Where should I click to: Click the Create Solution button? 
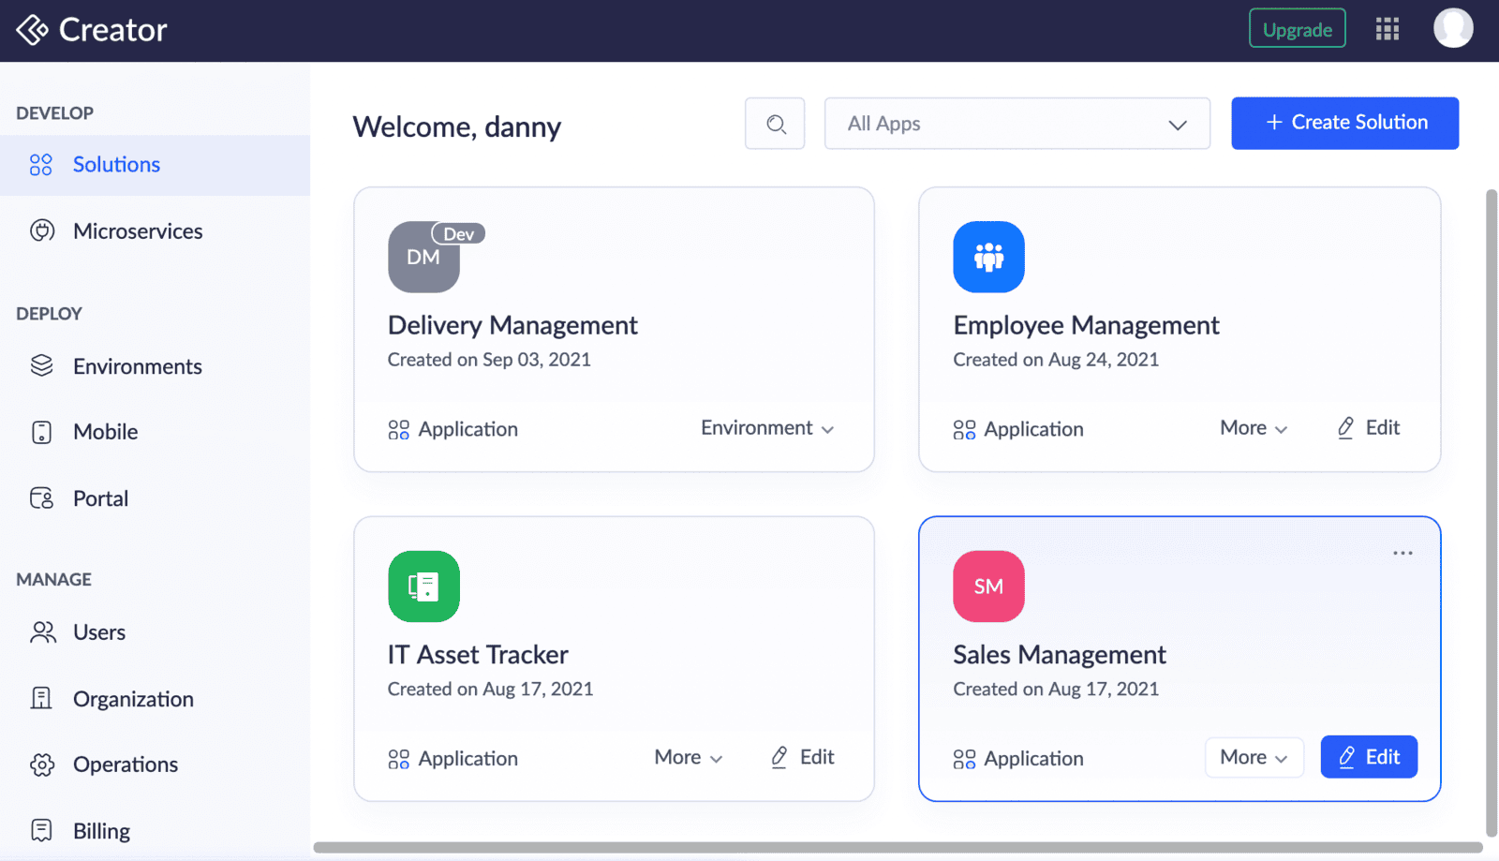(x=1344, y=123)
